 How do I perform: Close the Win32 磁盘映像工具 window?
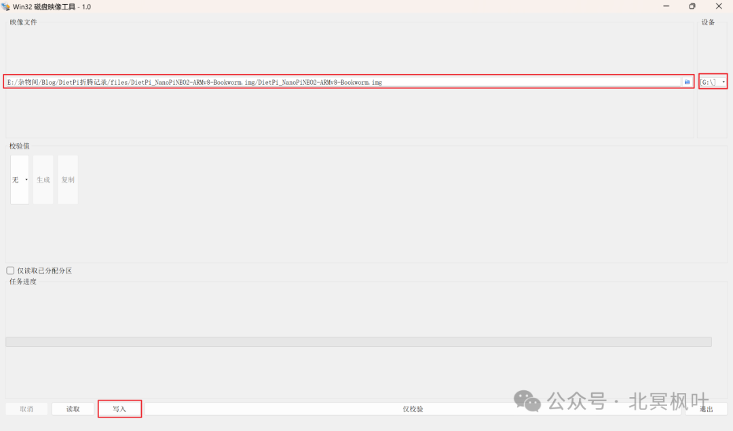click(719, 7)
